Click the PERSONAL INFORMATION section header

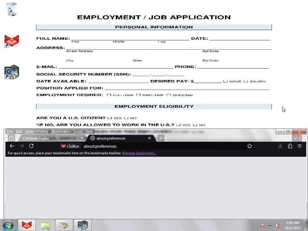click(154, 27)
